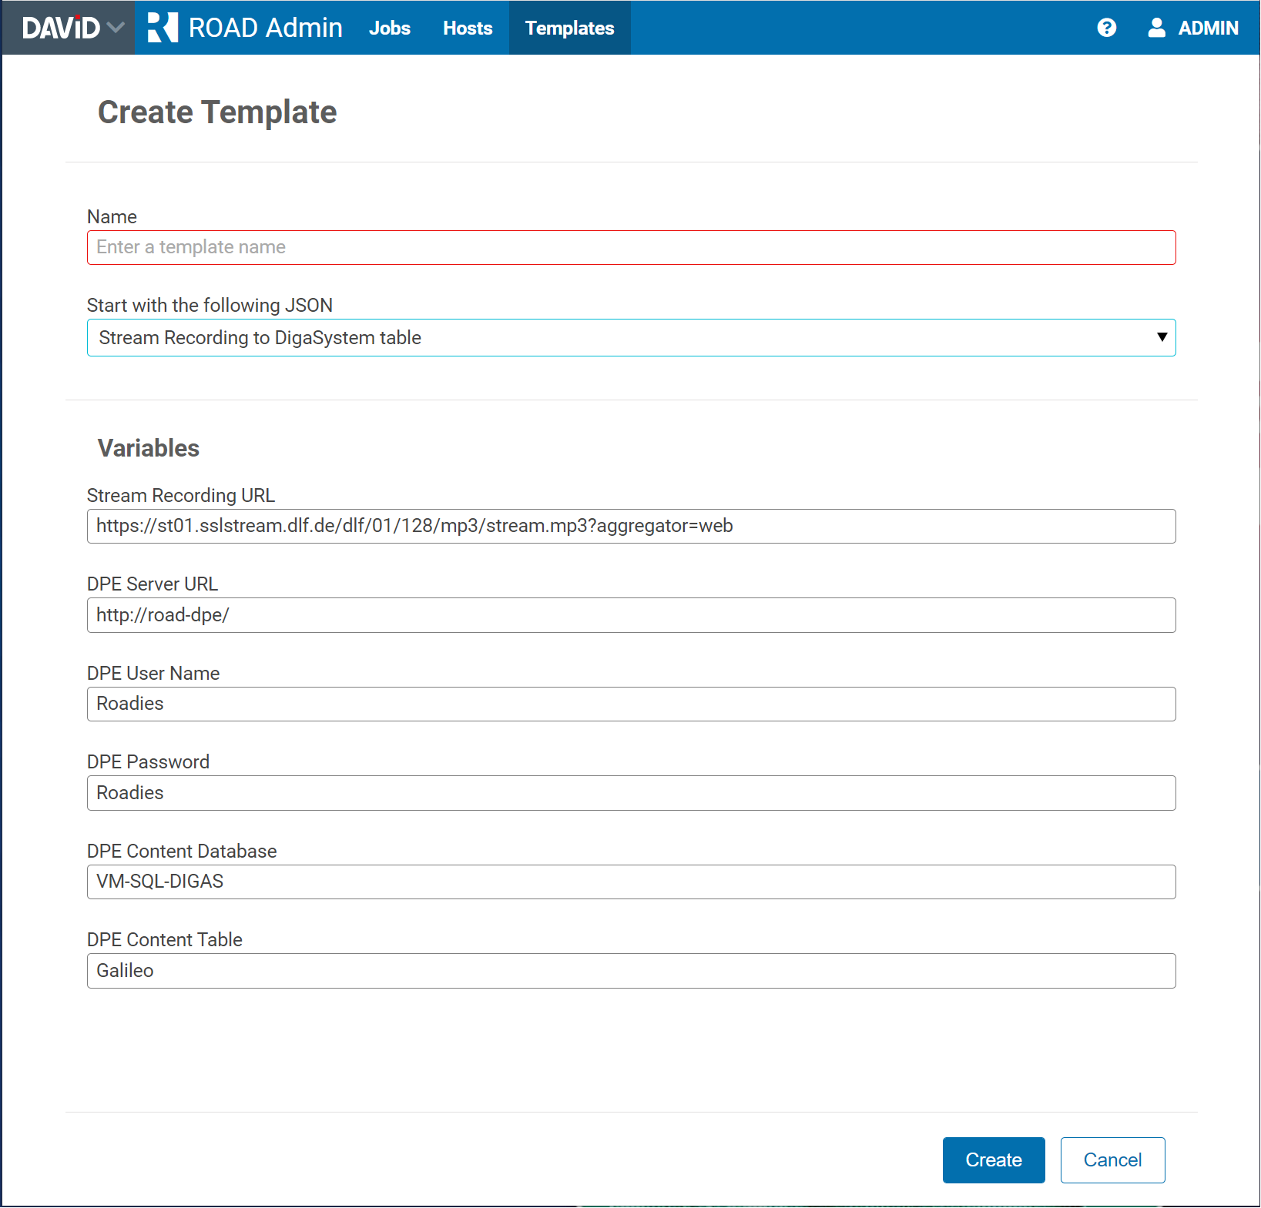
Task: Open the DAVID product switcher chevron
Action: [x=116, y=28]
